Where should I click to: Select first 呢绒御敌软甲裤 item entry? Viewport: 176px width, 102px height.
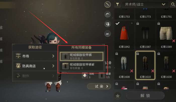81,56
